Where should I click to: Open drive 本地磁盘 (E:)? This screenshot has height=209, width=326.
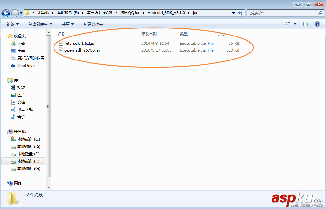[x=29, y=154]
